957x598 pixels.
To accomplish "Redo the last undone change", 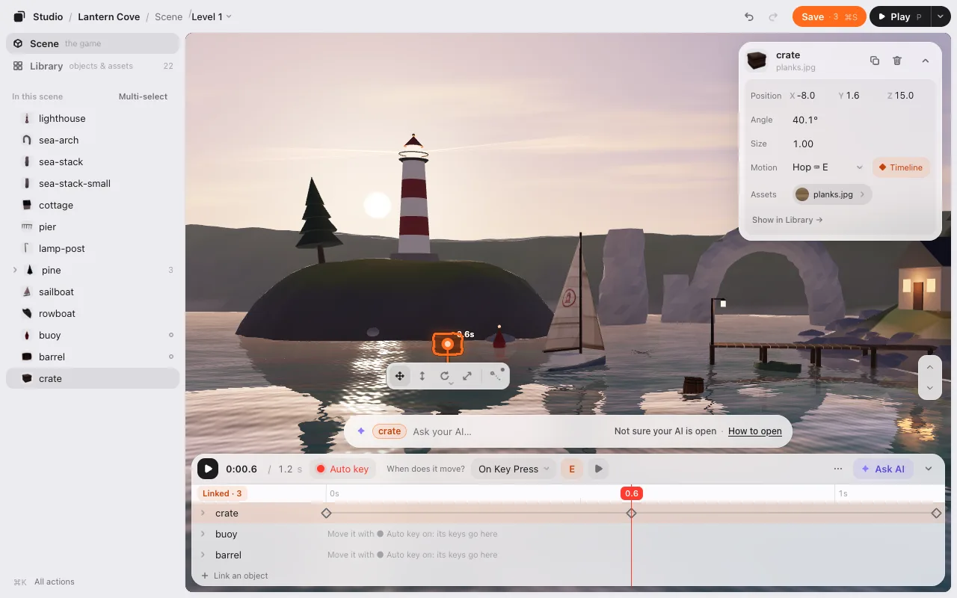I will [773, 16].
